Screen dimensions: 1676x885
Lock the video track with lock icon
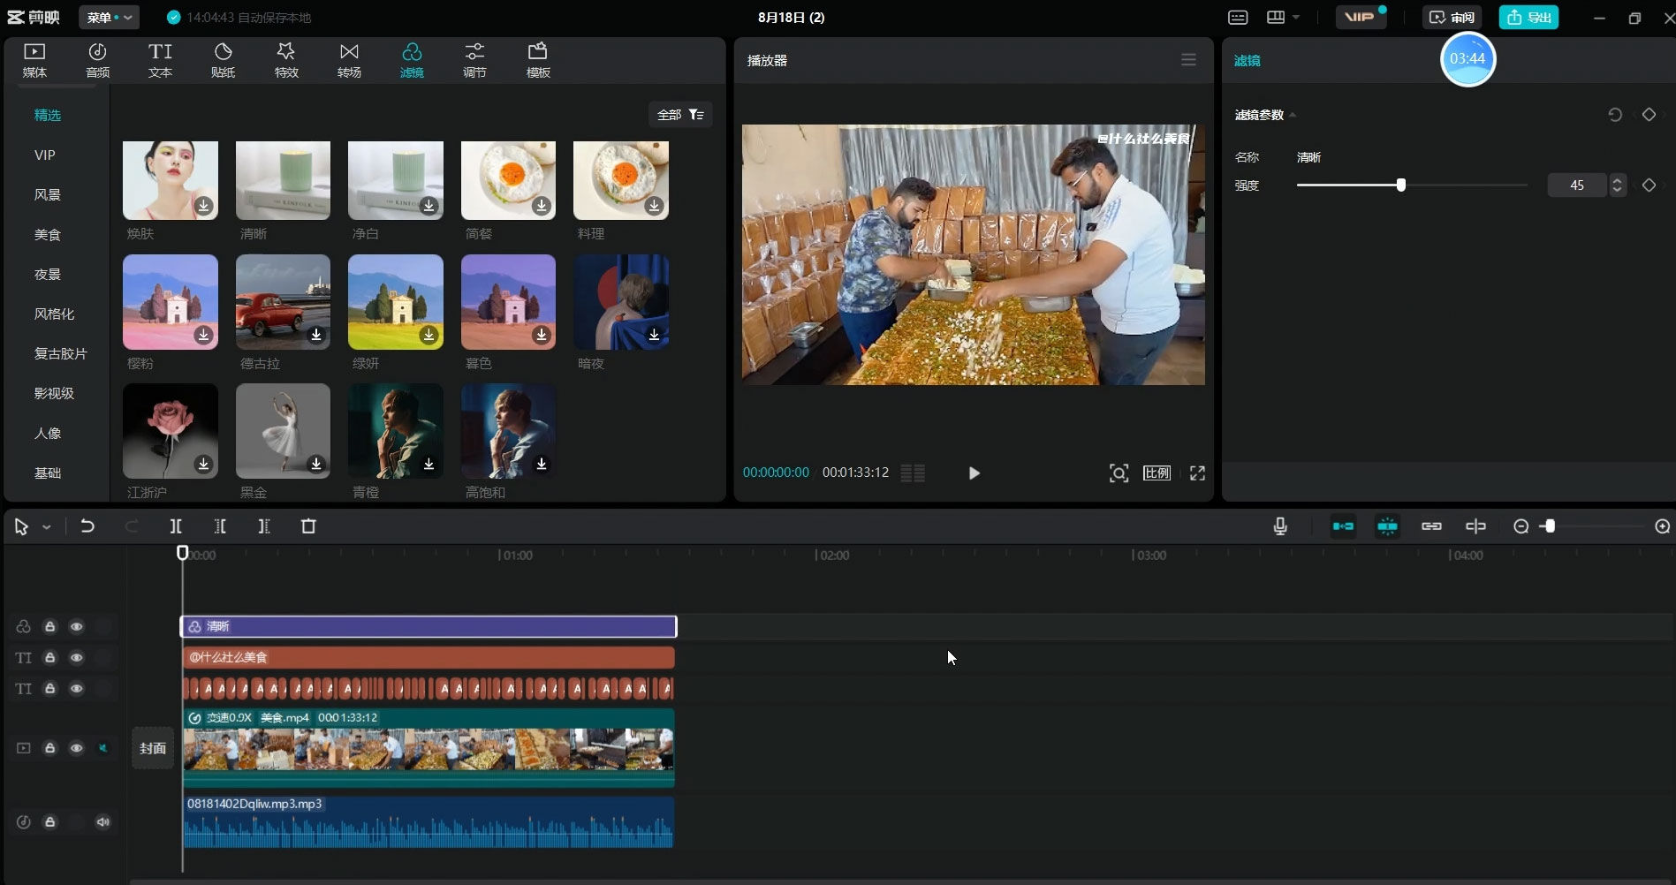click(50, 748)
